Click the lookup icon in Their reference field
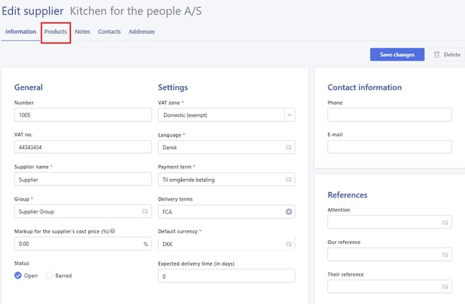 coord(446,287)
